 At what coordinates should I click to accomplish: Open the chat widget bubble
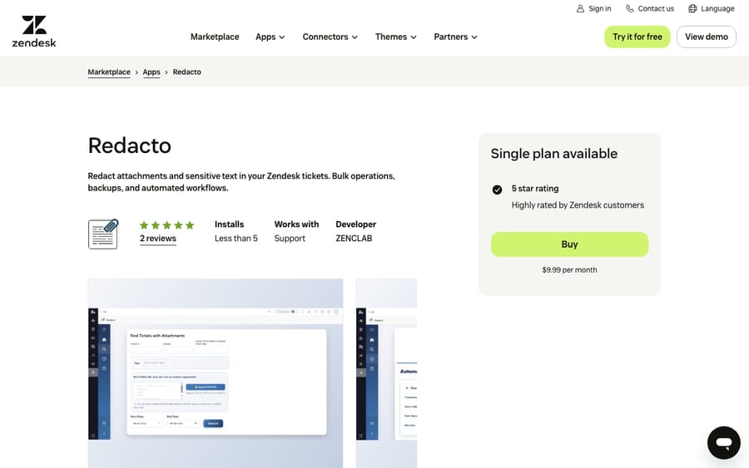[724, 443]
